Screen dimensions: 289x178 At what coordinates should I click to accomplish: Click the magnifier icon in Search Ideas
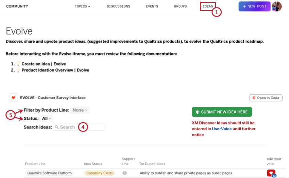pos(57,127)
